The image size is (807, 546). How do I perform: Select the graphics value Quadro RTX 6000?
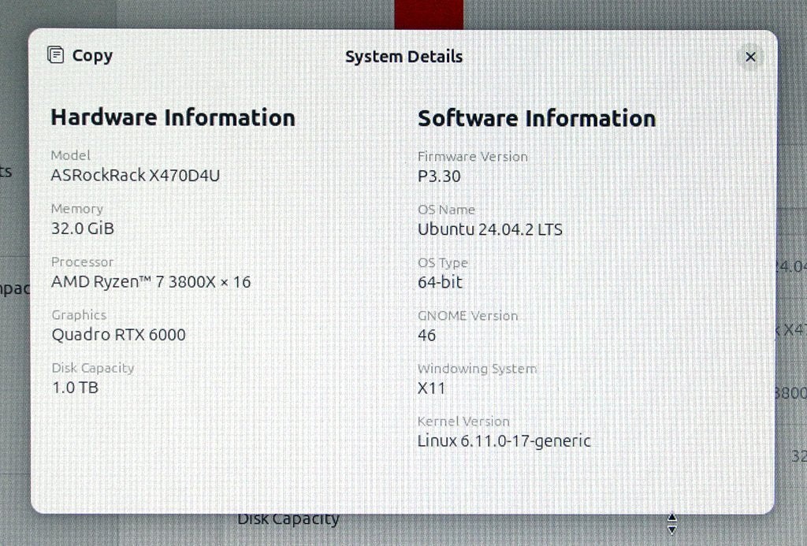[118, 335]
